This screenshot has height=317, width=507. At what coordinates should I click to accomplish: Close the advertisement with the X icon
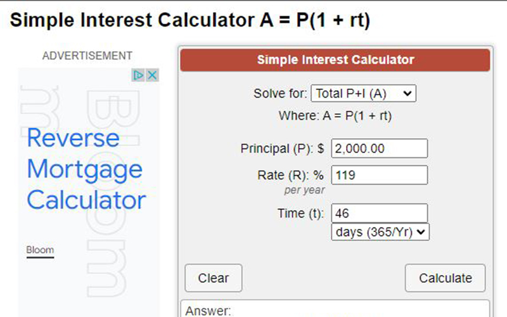[x=152, y=75]
